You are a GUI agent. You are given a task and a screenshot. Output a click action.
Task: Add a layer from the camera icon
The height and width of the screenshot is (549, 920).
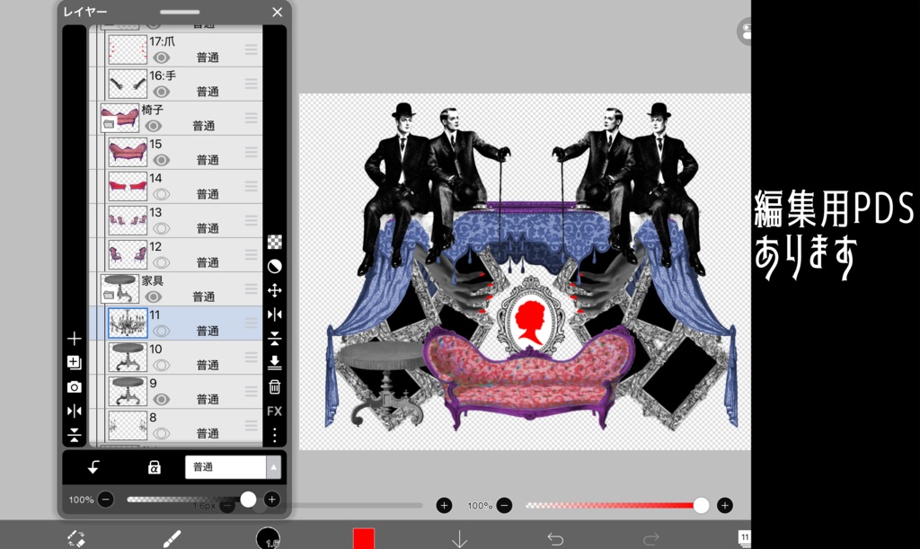tap(74, 387)
